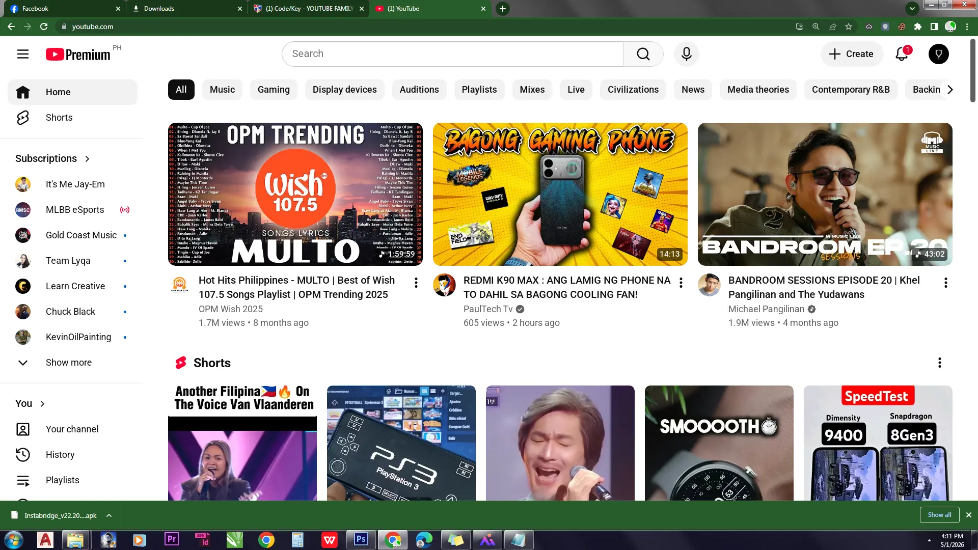The height and width of the screenshot is (550, 978).
Task: Click the PaulTech Tv channel avatar
Action: point(444,285)
